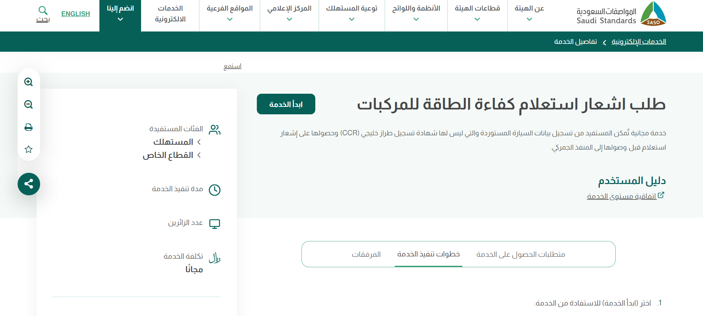Select the خطوات تنفيذ الخدمة tab
The image size is (703, 316).
(429, 254)
